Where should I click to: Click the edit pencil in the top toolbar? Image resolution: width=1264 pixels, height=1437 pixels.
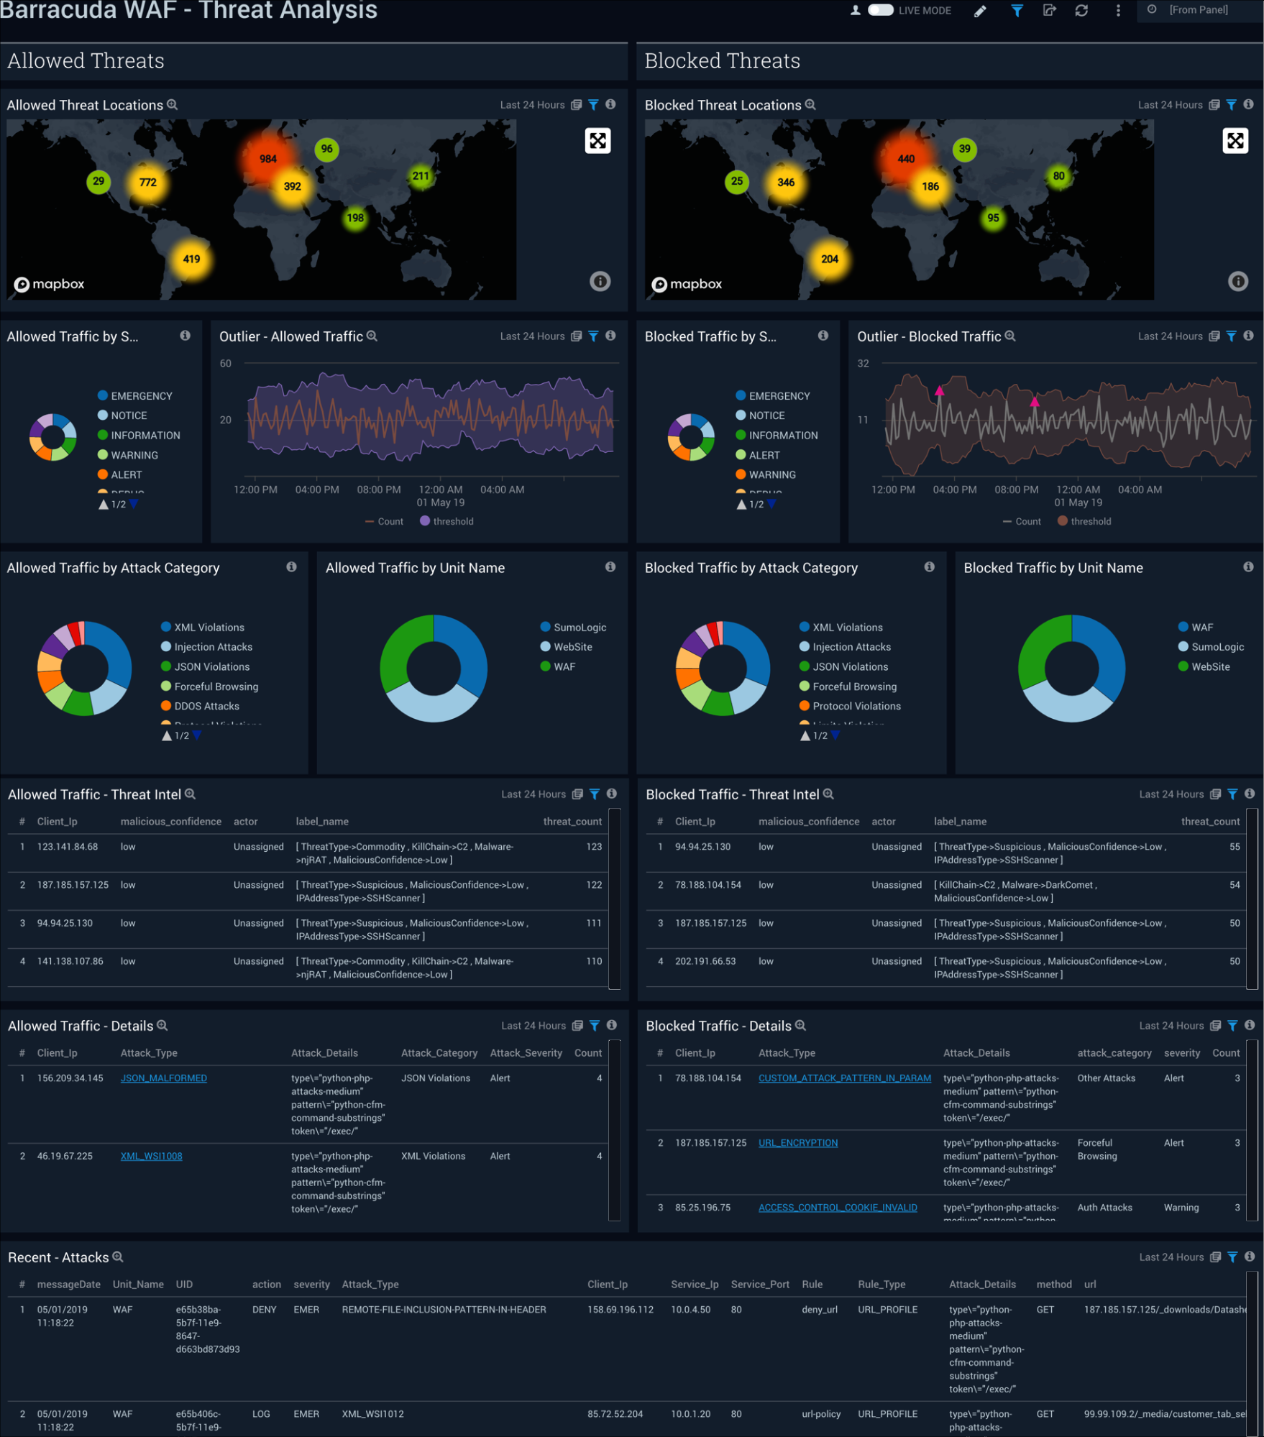[979, 11]
